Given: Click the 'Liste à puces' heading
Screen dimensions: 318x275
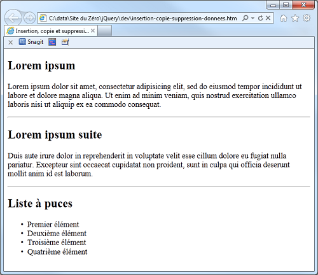Looking at the screenshot, I should (40, 203).
